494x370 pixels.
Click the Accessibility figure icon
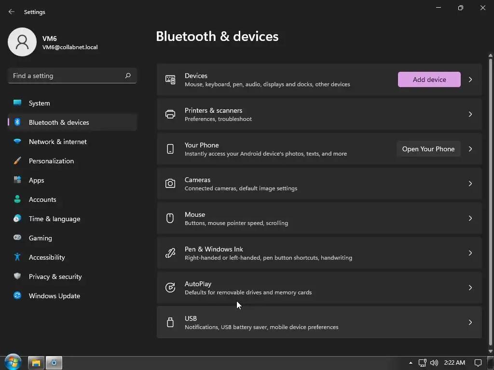click(17, 257)
